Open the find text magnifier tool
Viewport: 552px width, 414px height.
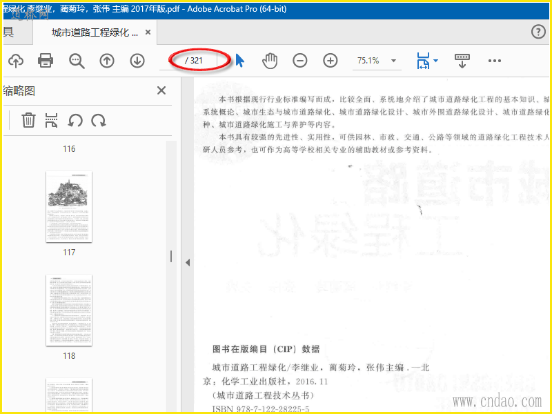[77, 61]
